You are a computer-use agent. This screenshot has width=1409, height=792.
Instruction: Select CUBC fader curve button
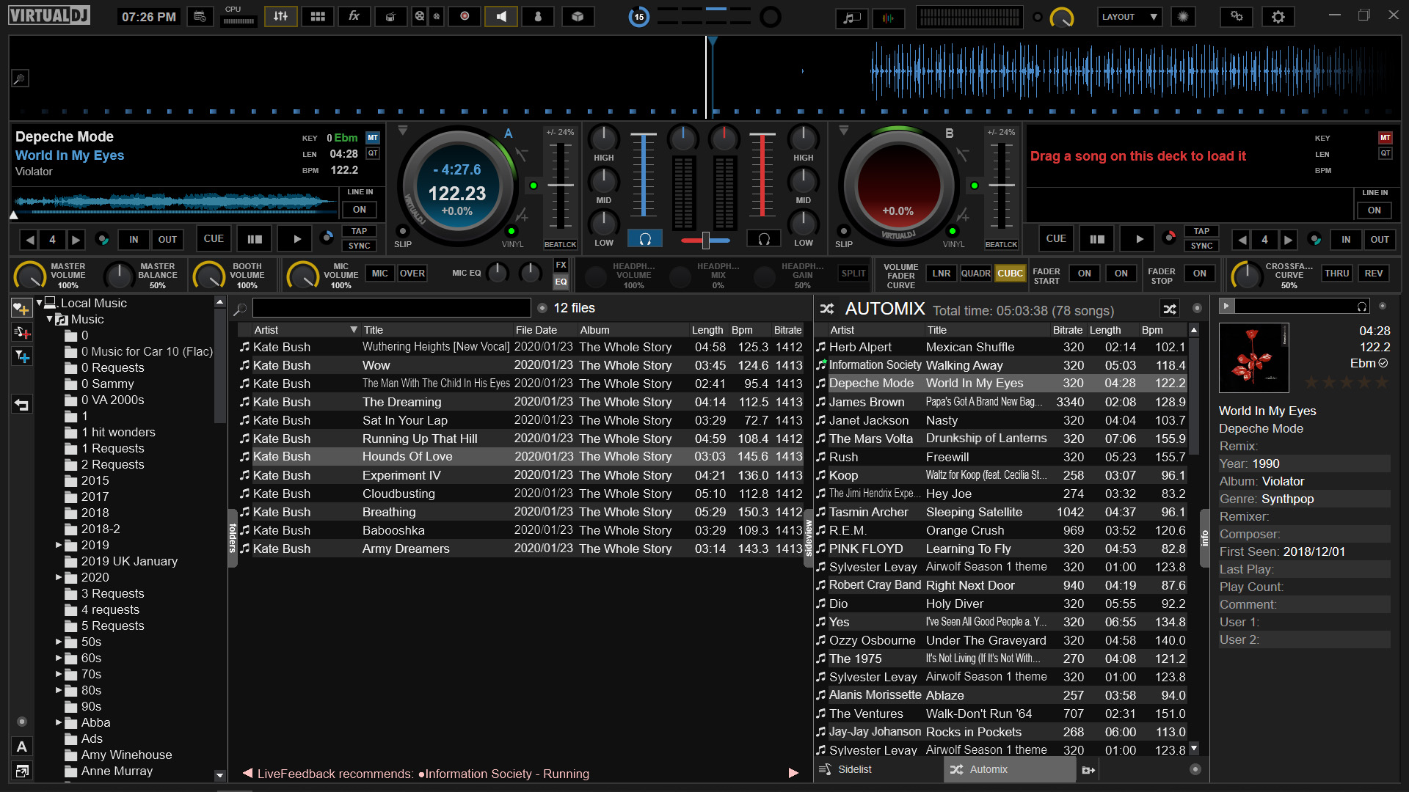1010,274
